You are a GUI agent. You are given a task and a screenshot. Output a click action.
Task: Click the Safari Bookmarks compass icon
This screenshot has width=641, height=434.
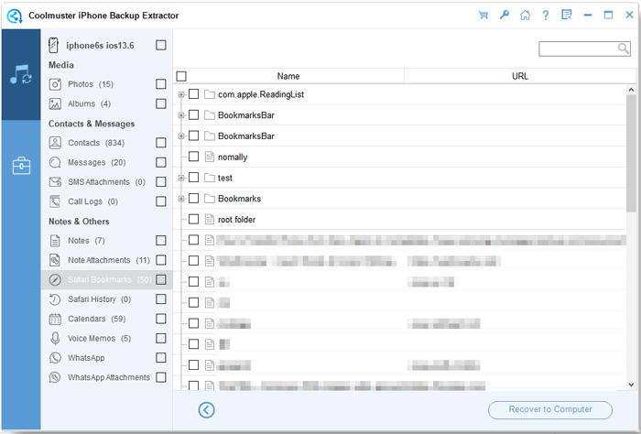point(55,280)
